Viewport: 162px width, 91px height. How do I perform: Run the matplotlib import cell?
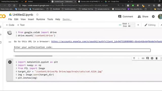pos(10,62)
